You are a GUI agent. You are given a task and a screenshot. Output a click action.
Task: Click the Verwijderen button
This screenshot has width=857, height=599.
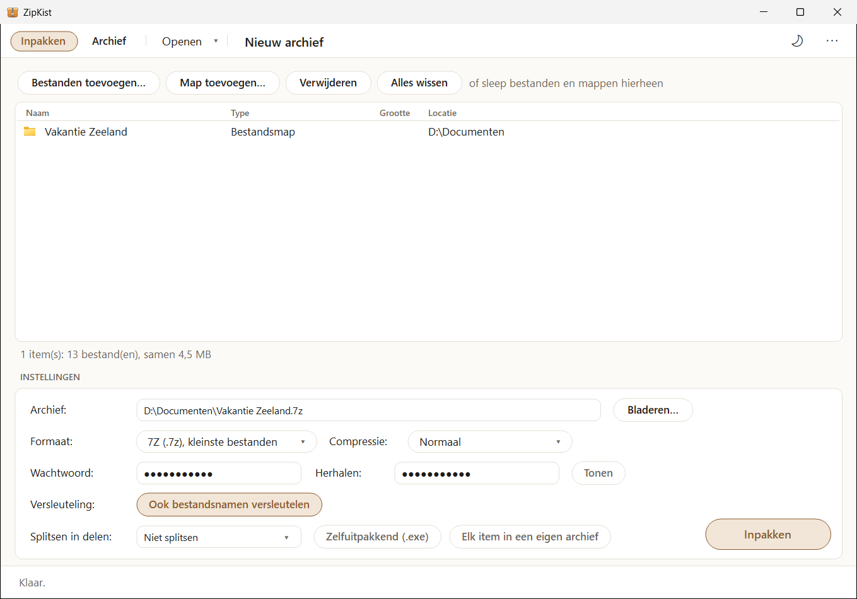(x=328, y=83)
